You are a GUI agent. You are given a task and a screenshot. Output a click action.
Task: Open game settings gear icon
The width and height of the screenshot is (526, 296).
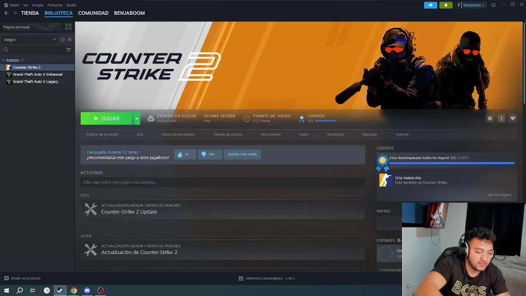coord(490,118)
